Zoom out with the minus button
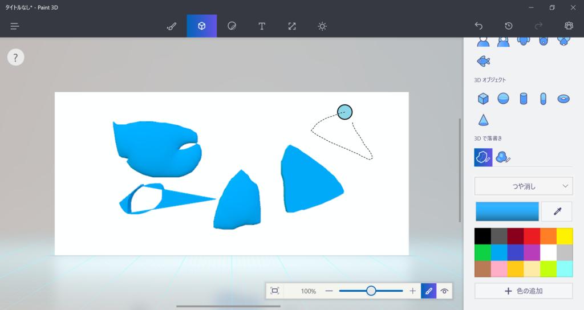Image resolution: width=584 pixels, height=310 pixels. [x=329, y=291]
